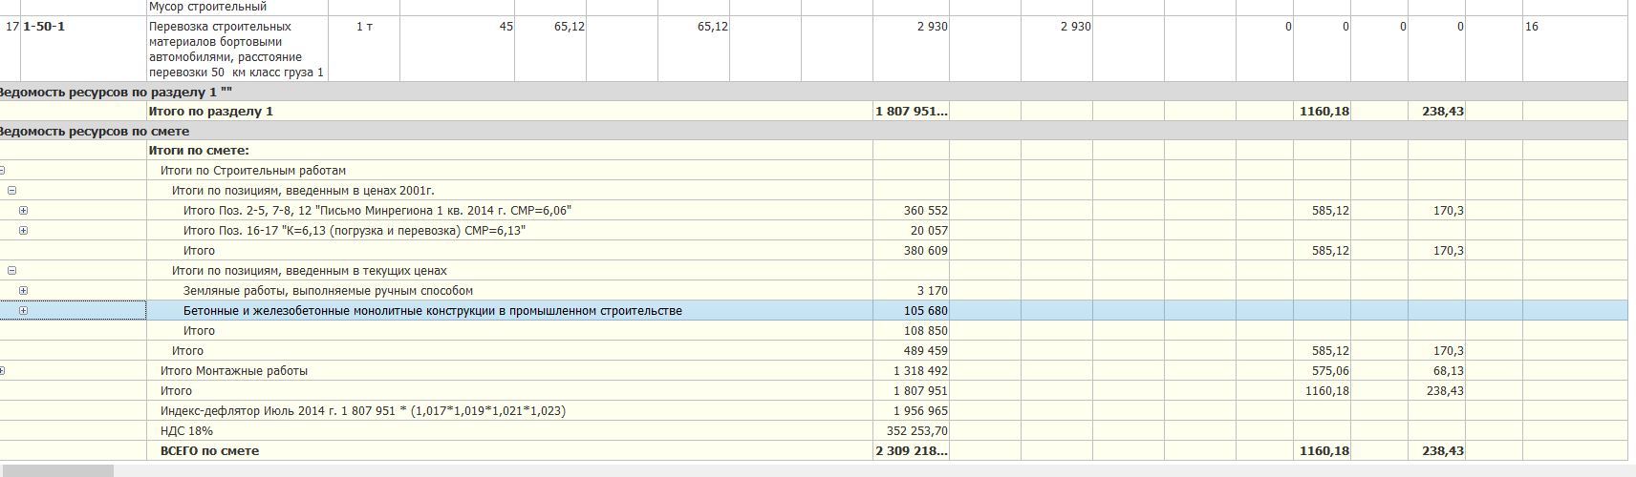
Task: Click the 'Ведомость ресурсов по разделу 1' header
Action: coord(115,92)
